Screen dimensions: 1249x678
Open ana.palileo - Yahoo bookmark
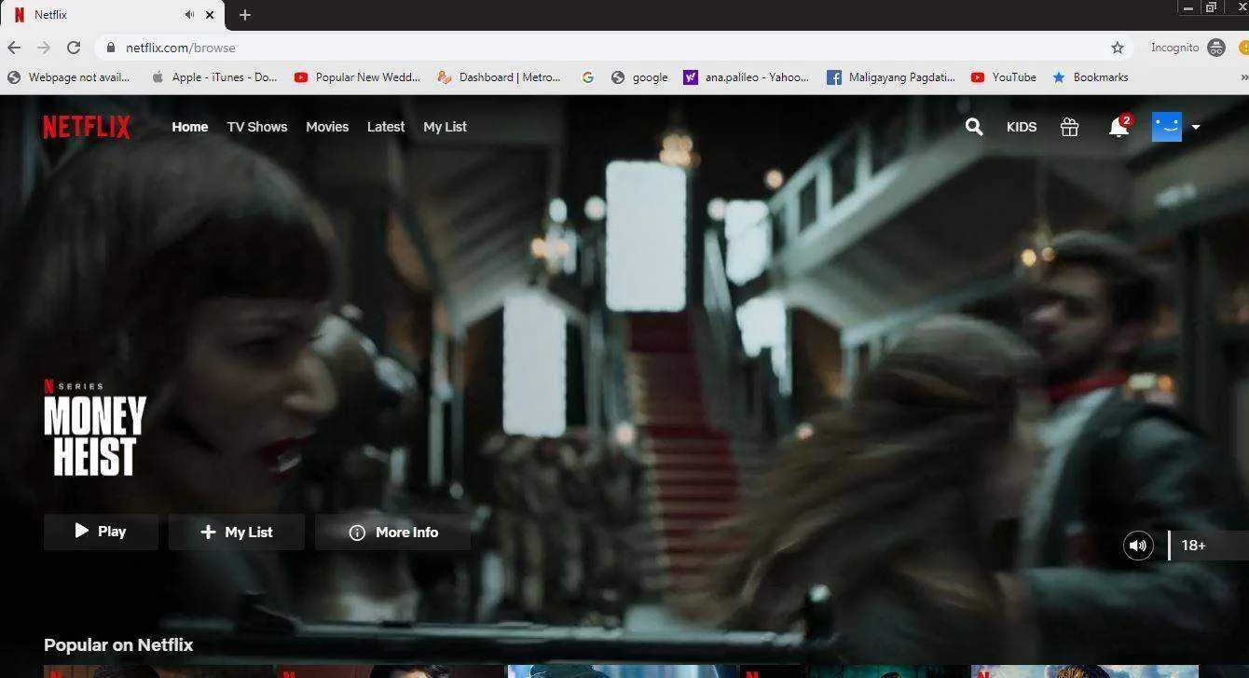747,77
